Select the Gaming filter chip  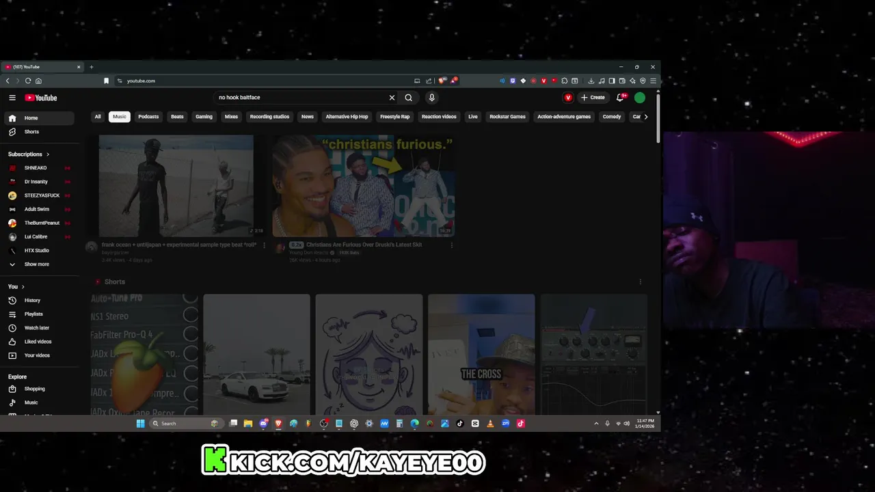pyautogui.click(x=204, y=117)
